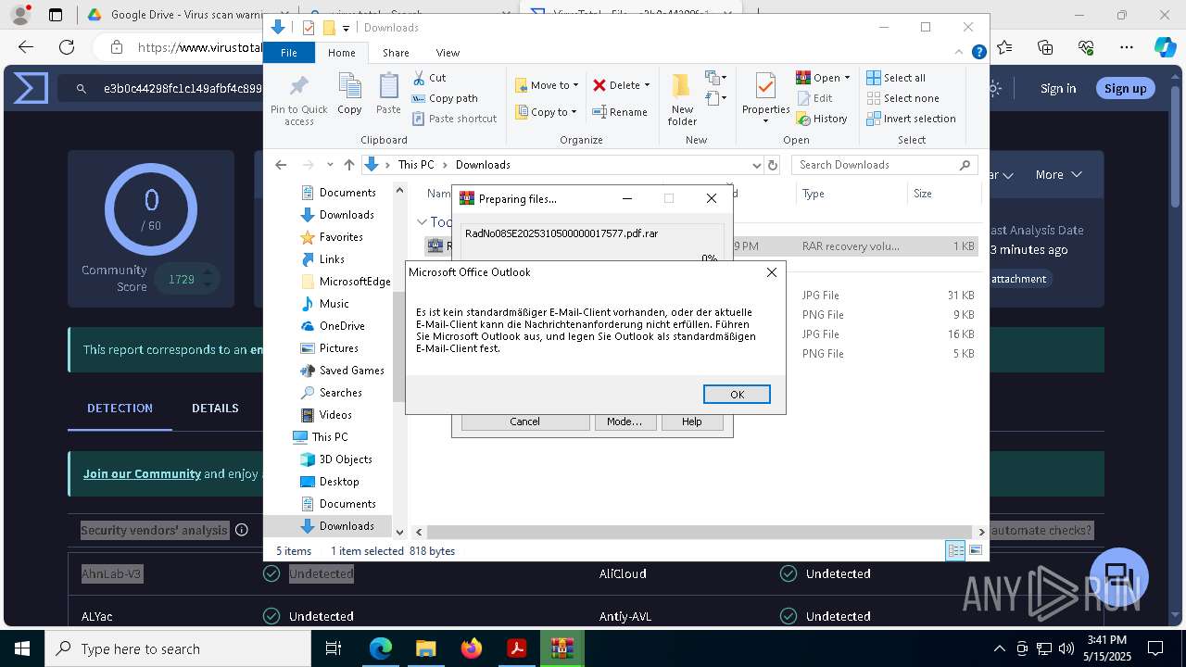Click Invert selection
Screen dimensions: 1186x667
point(911,119)
